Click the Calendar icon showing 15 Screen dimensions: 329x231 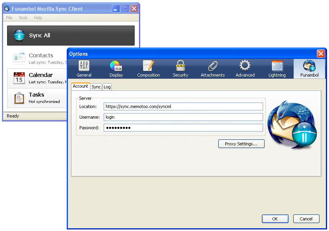point(19,78)
